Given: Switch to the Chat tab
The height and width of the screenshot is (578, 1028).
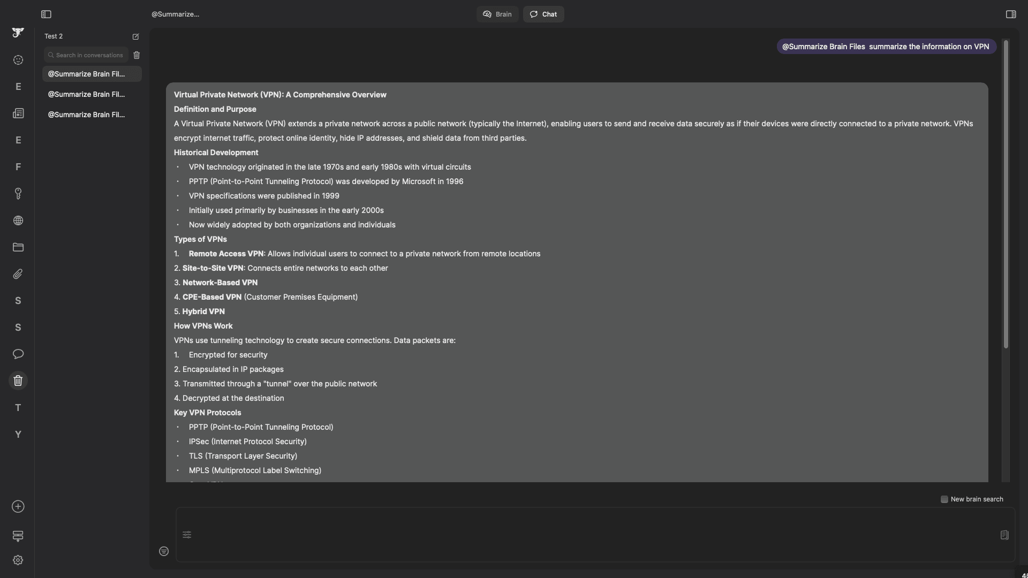Looking at the screenshot, I should (x=543, y=14).
